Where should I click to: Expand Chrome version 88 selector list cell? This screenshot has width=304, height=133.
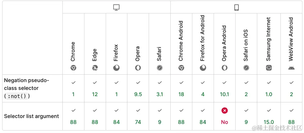click(73, 116)
